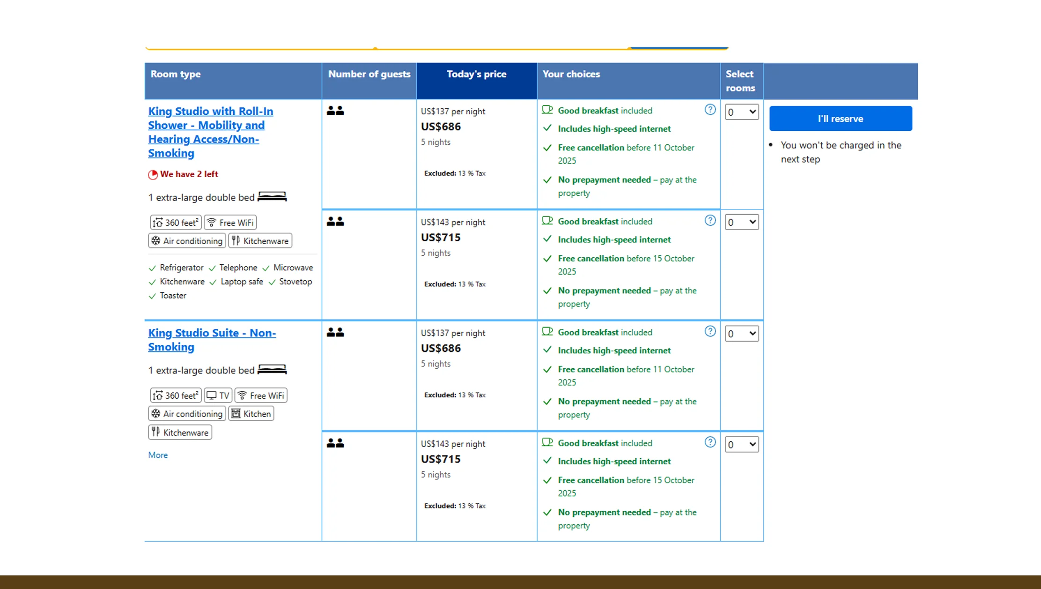This screenshot has width=1041, height=589.
Task: Click the 360 feet² room size icon
Action: [158, 222]
